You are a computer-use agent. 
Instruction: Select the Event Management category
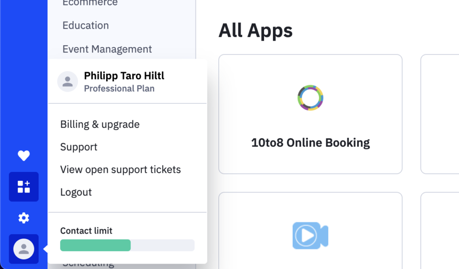pos(107,49)
